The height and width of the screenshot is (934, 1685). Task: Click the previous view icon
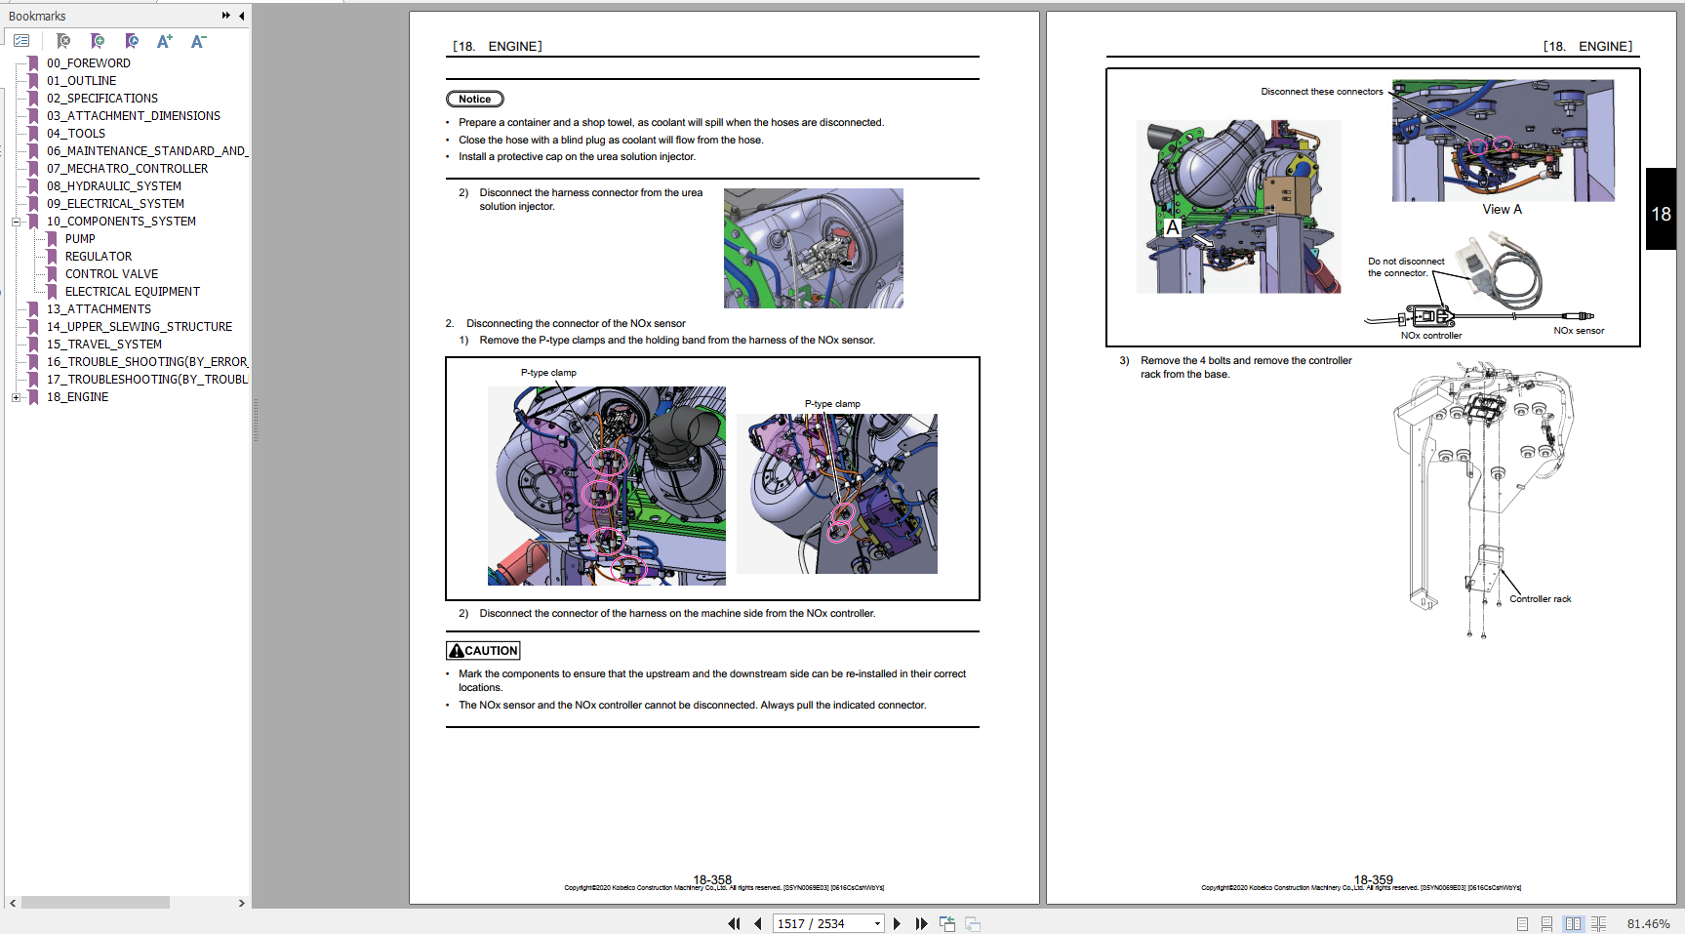pyautogui.click(x=947, y=923)
